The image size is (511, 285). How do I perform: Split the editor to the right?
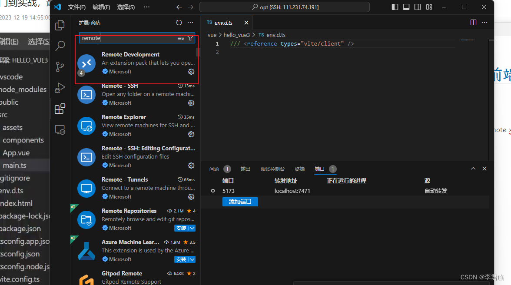coord(474,22)
